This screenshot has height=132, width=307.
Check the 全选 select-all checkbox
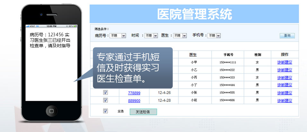(x=106, y=111)
